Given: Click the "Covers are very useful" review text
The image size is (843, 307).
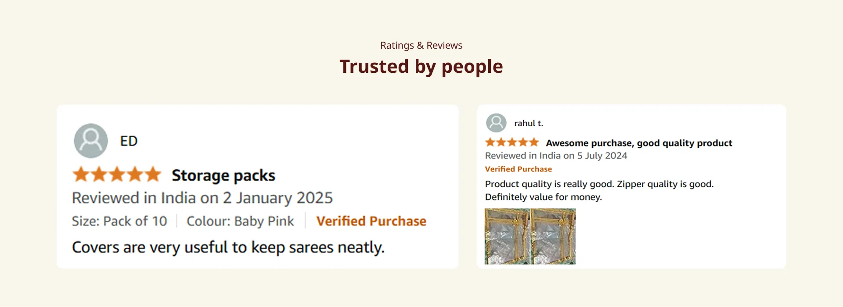Looking at the screenshot, I should pyautogui.click(x=228, y=247).
